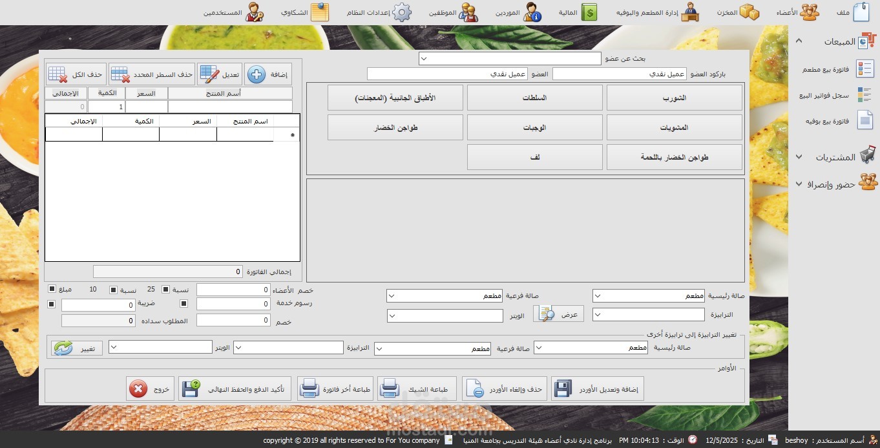Toggle the مبلغ checkbox
Image resolution: width=880 pixels, height=448 pixels.
click(52, 290)
